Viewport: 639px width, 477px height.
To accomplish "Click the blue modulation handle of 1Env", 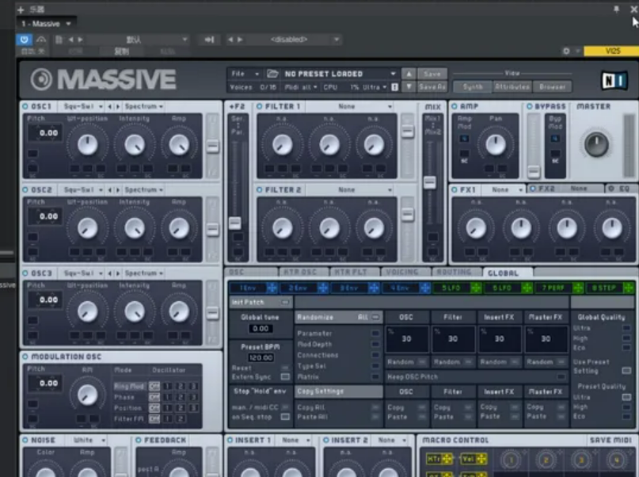I will 272,288.
